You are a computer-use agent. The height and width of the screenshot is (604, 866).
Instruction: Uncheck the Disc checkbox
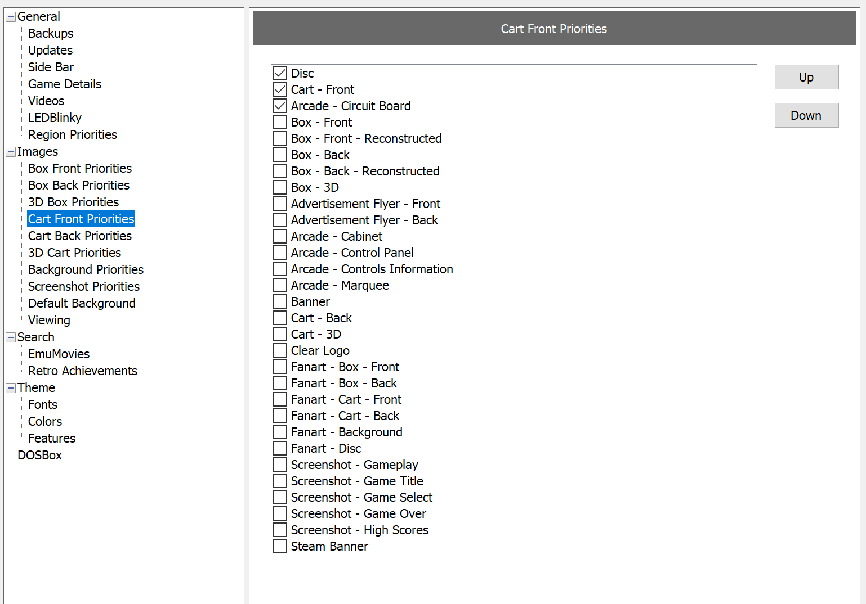click(280, 73)
